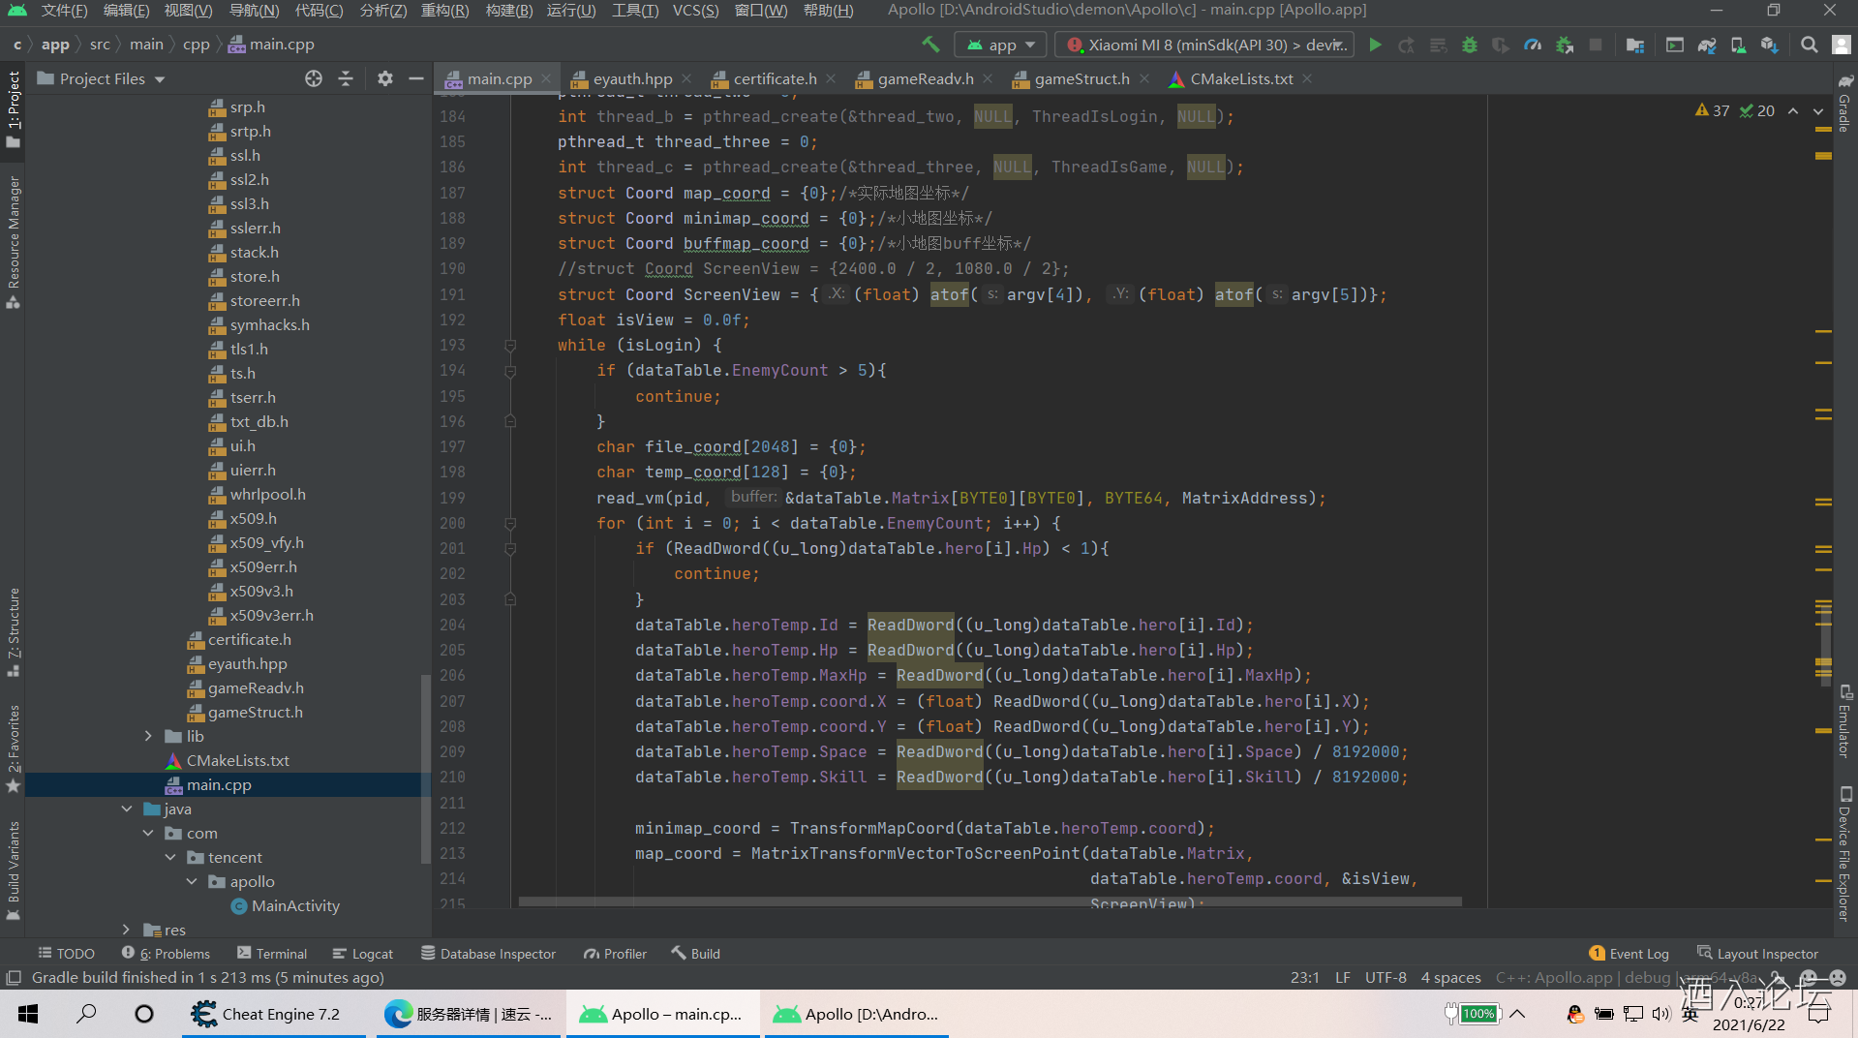Open the Project Files view dropdown
This screenshot has width=1858, height=1038.
pos(102,78)
